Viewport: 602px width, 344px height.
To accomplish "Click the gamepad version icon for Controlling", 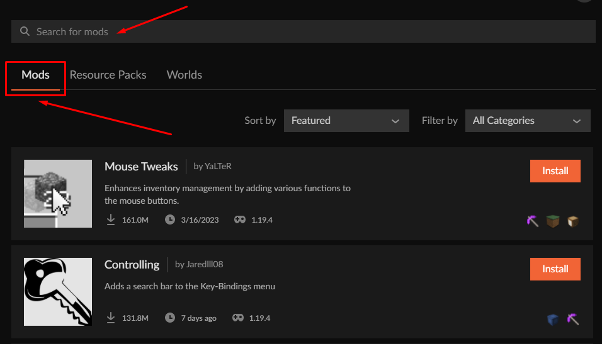I will coord(240,318).
